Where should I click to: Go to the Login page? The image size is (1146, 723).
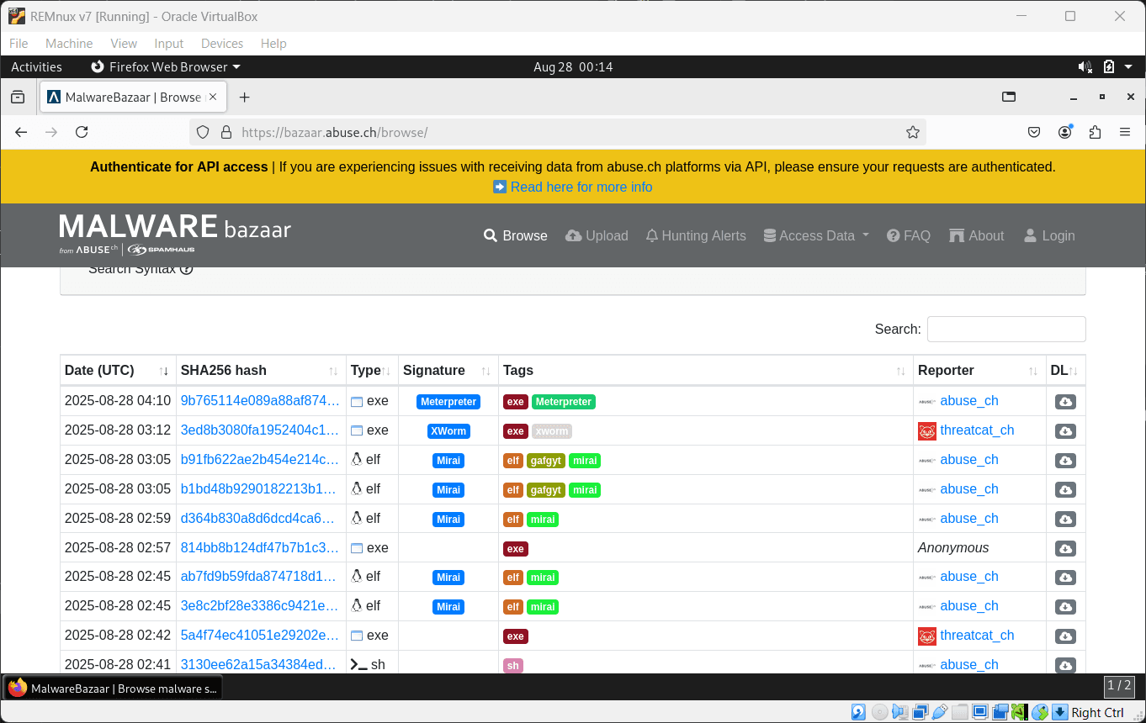(1049, 235)
